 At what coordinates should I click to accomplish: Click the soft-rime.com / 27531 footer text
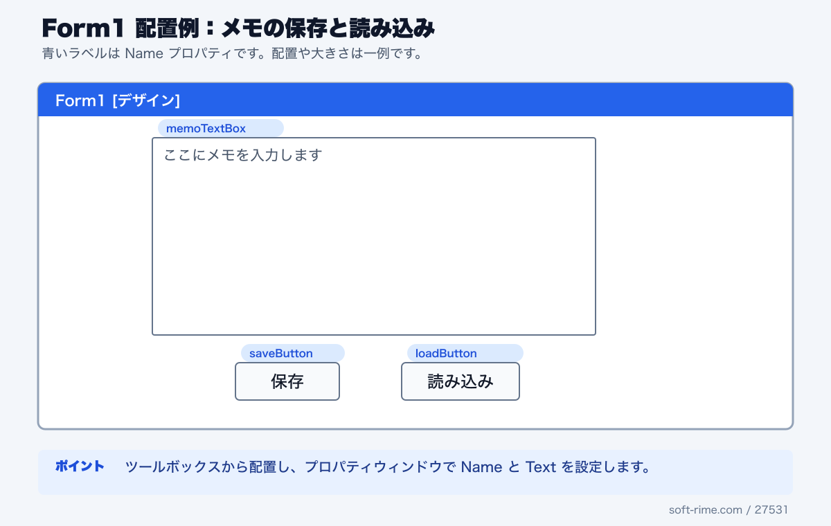tap(729, 509)
